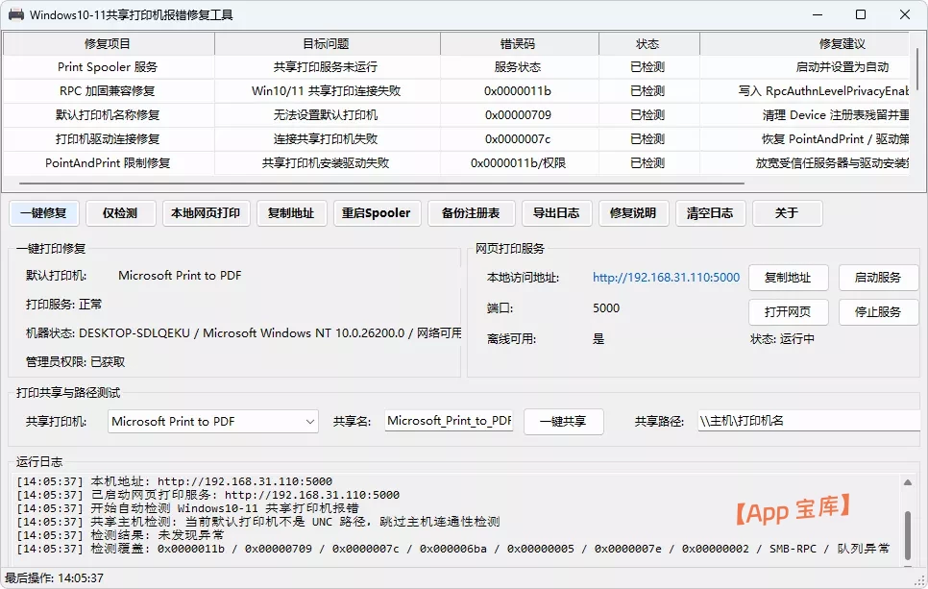Click the 错误码 column header
928x589 pixels.
(519, 44)
